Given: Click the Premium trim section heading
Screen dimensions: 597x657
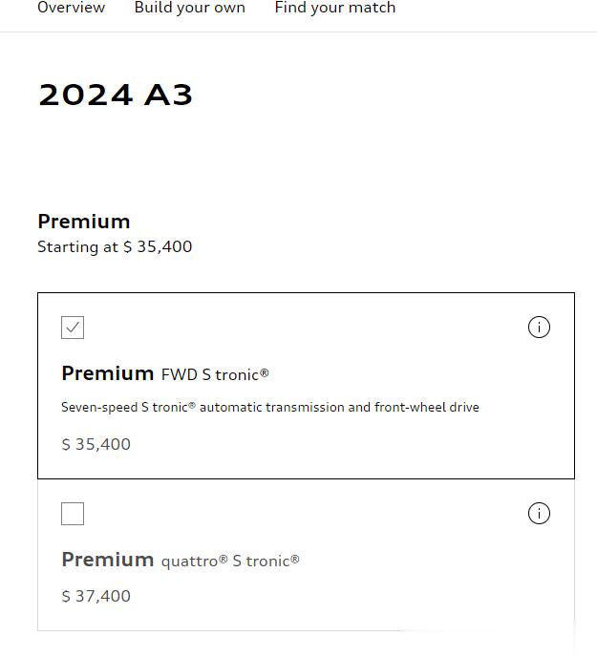Looking at the screenshot, I should point(84,222).
